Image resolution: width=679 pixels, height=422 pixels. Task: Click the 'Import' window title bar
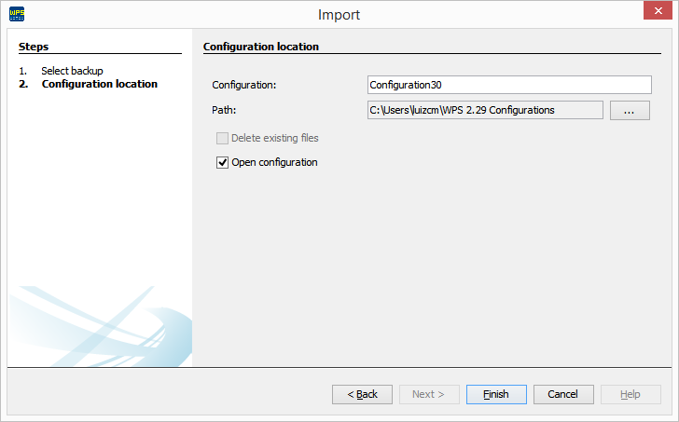[339, 14]
